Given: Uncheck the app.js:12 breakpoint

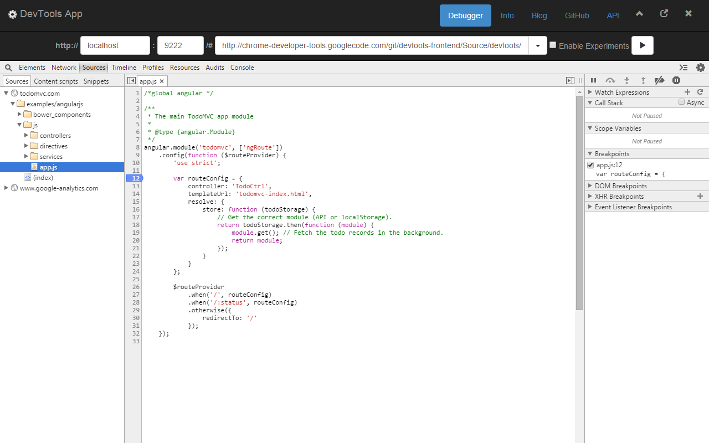Looking at the screenshot, I should pyautogui.click(x=590, y=165).
